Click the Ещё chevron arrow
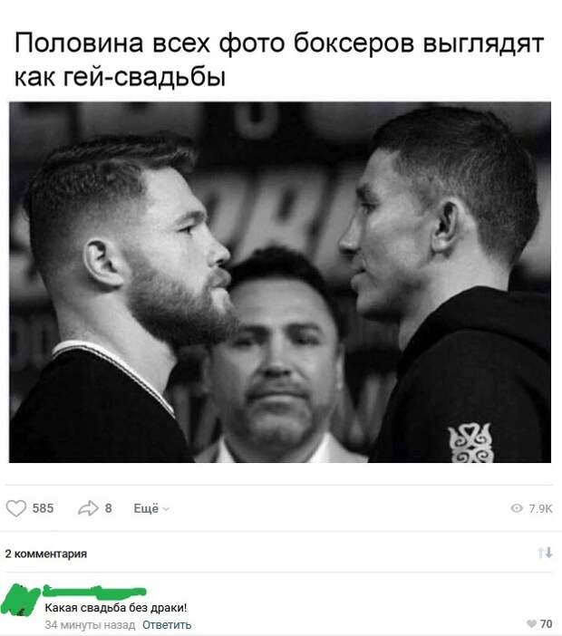This screenshot has width=562, height=636. pos(166,509)
